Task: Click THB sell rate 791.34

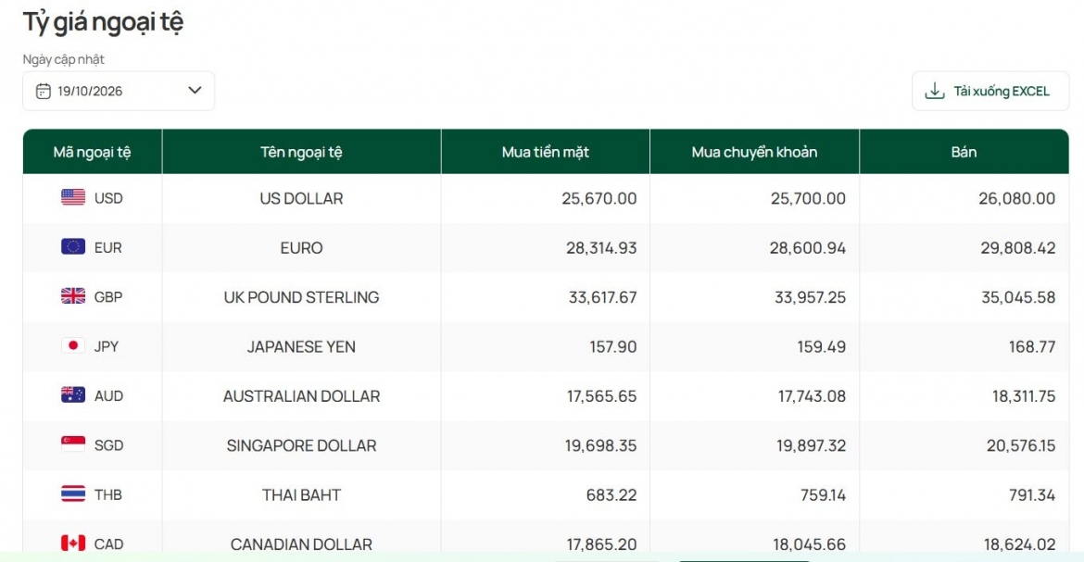Action: coord(1031,495)
